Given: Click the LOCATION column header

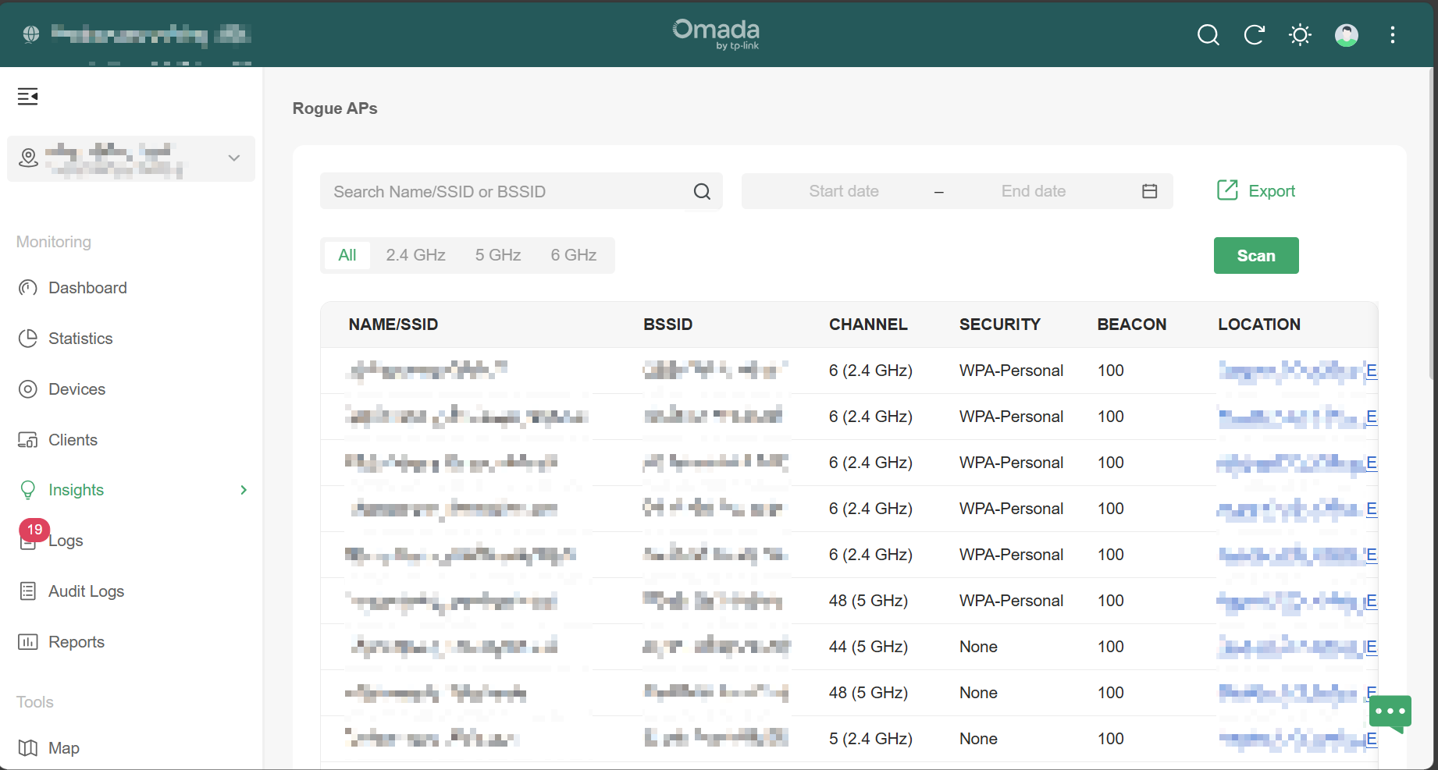Looking at the screenshot, I should (1259, 325).
